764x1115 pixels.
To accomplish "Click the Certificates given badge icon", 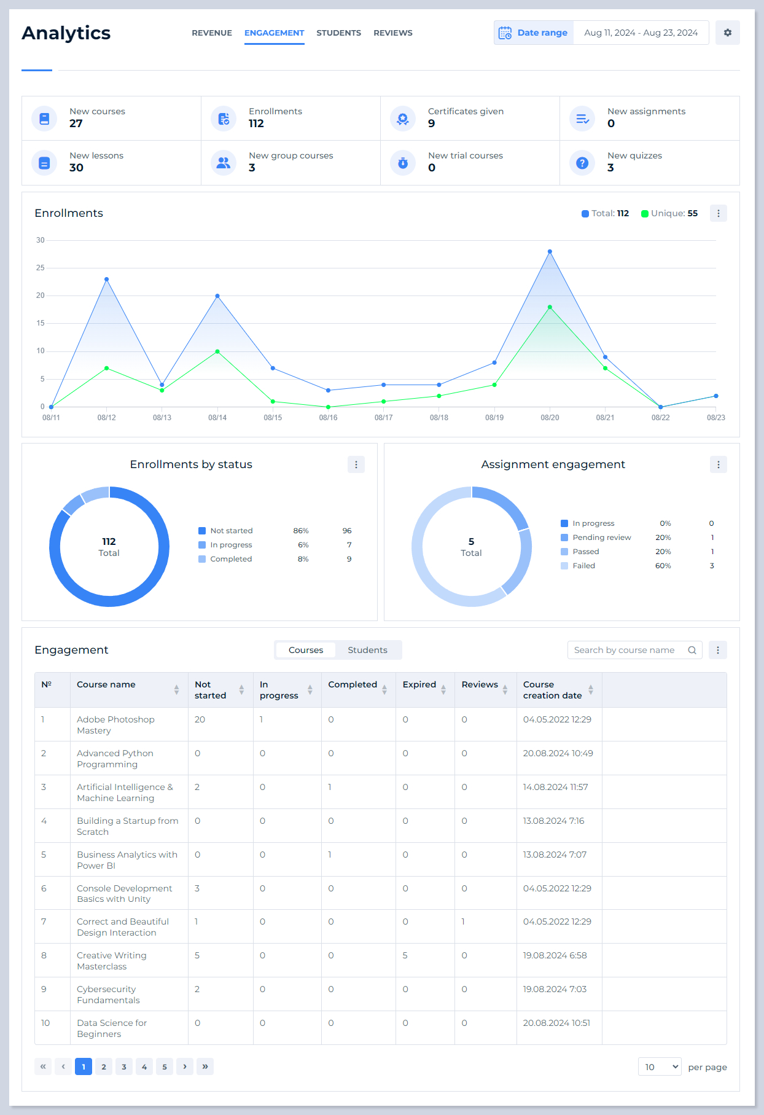I will coord(403,119).
